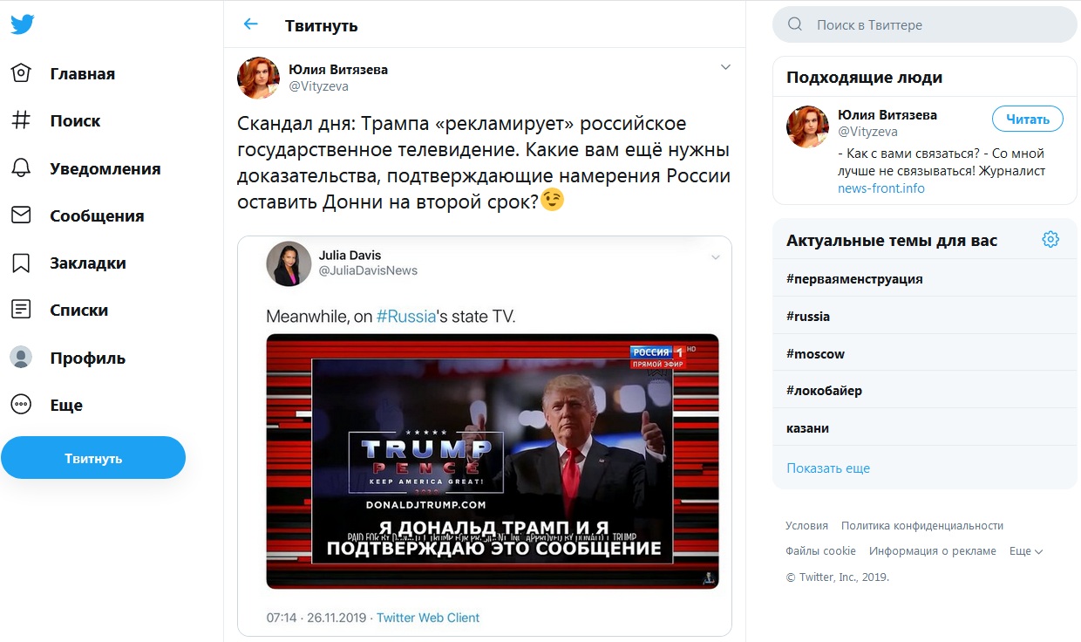Click the Twitter bird logo
This screenshot has width=1081, height=642.
[23, 24]
